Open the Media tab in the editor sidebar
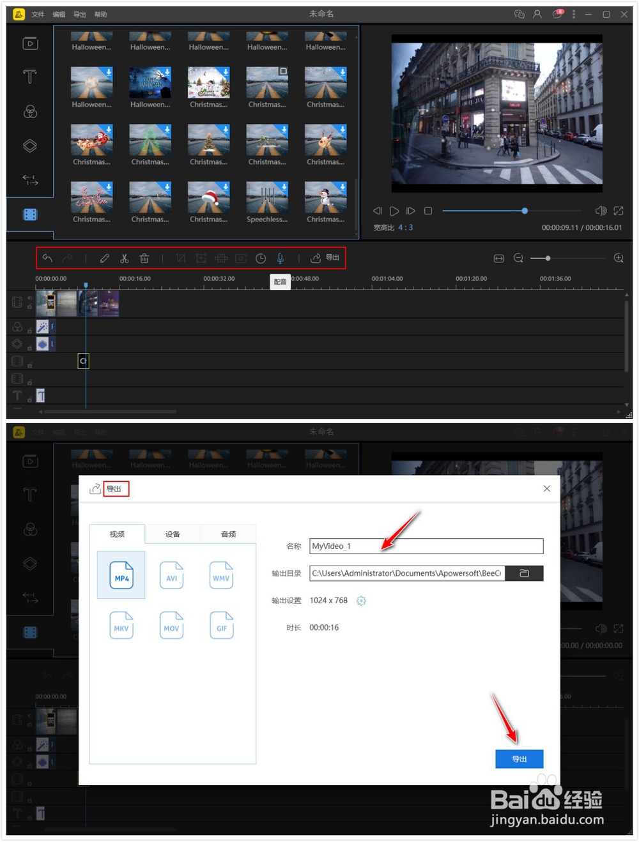The height and width of the screenshot is (842, 639). pos(30,43)
